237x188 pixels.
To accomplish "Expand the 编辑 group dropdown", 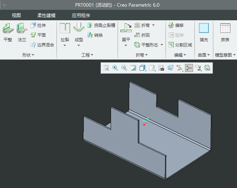I will 180,55.
